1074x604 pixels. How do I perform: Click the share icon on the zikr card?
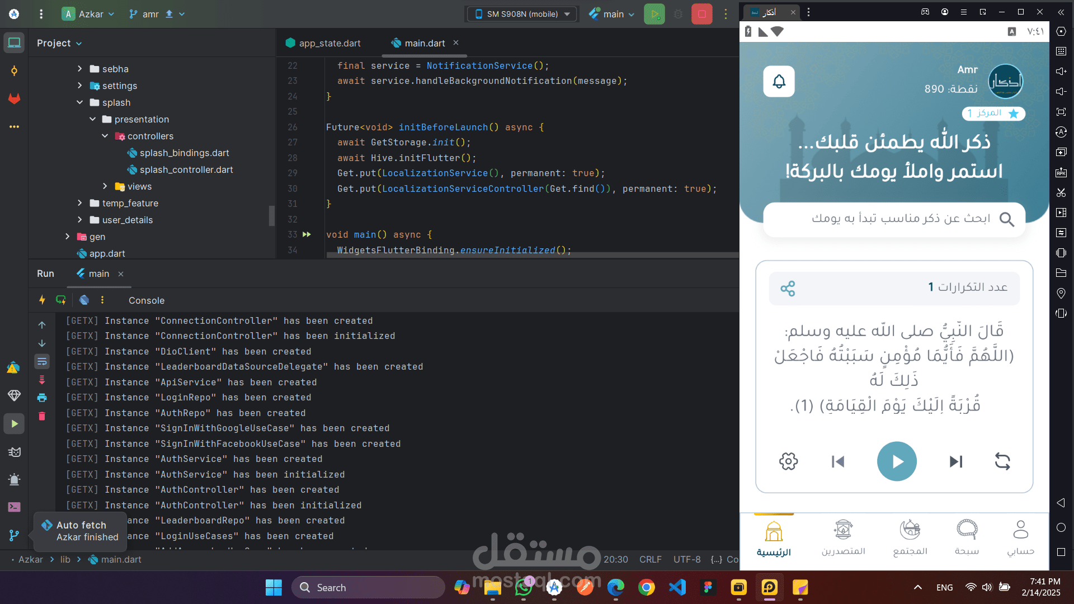click(x=788, y=289)
